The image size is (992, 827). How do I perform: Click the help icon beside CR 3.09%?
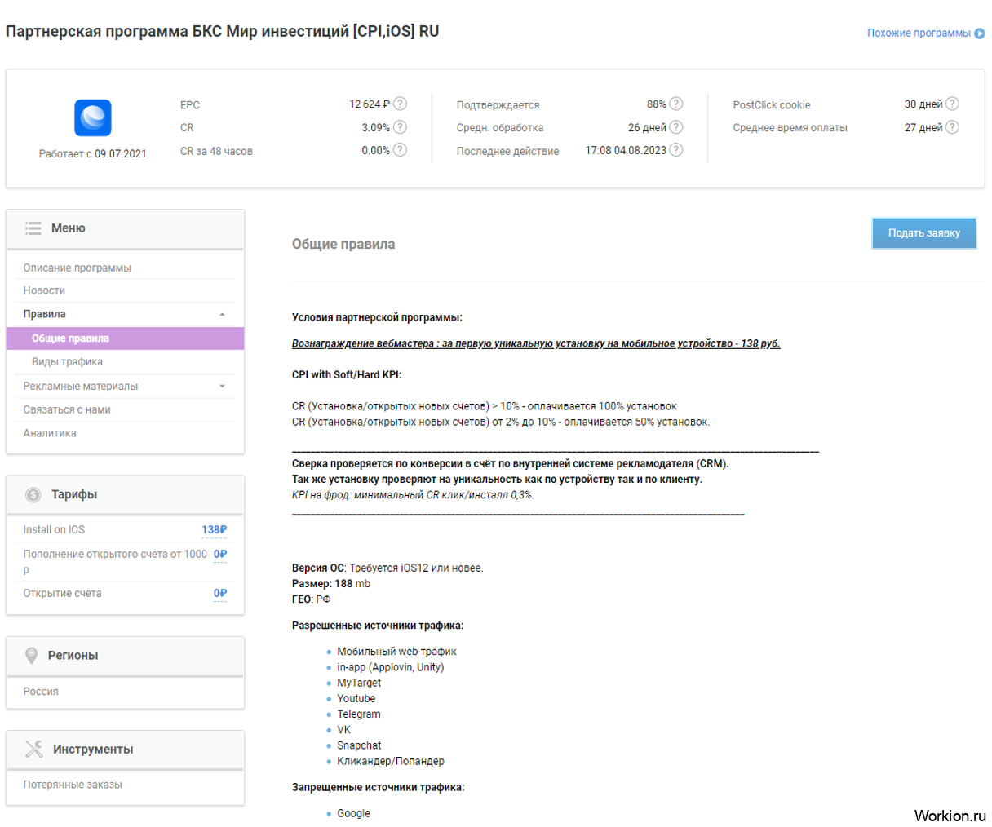[x=400, y=127]
